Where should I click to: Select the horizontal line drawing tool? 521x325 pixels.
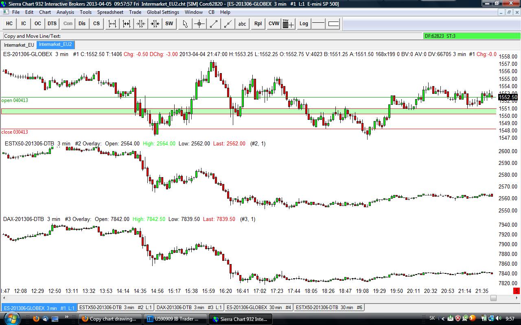[318, 24]
